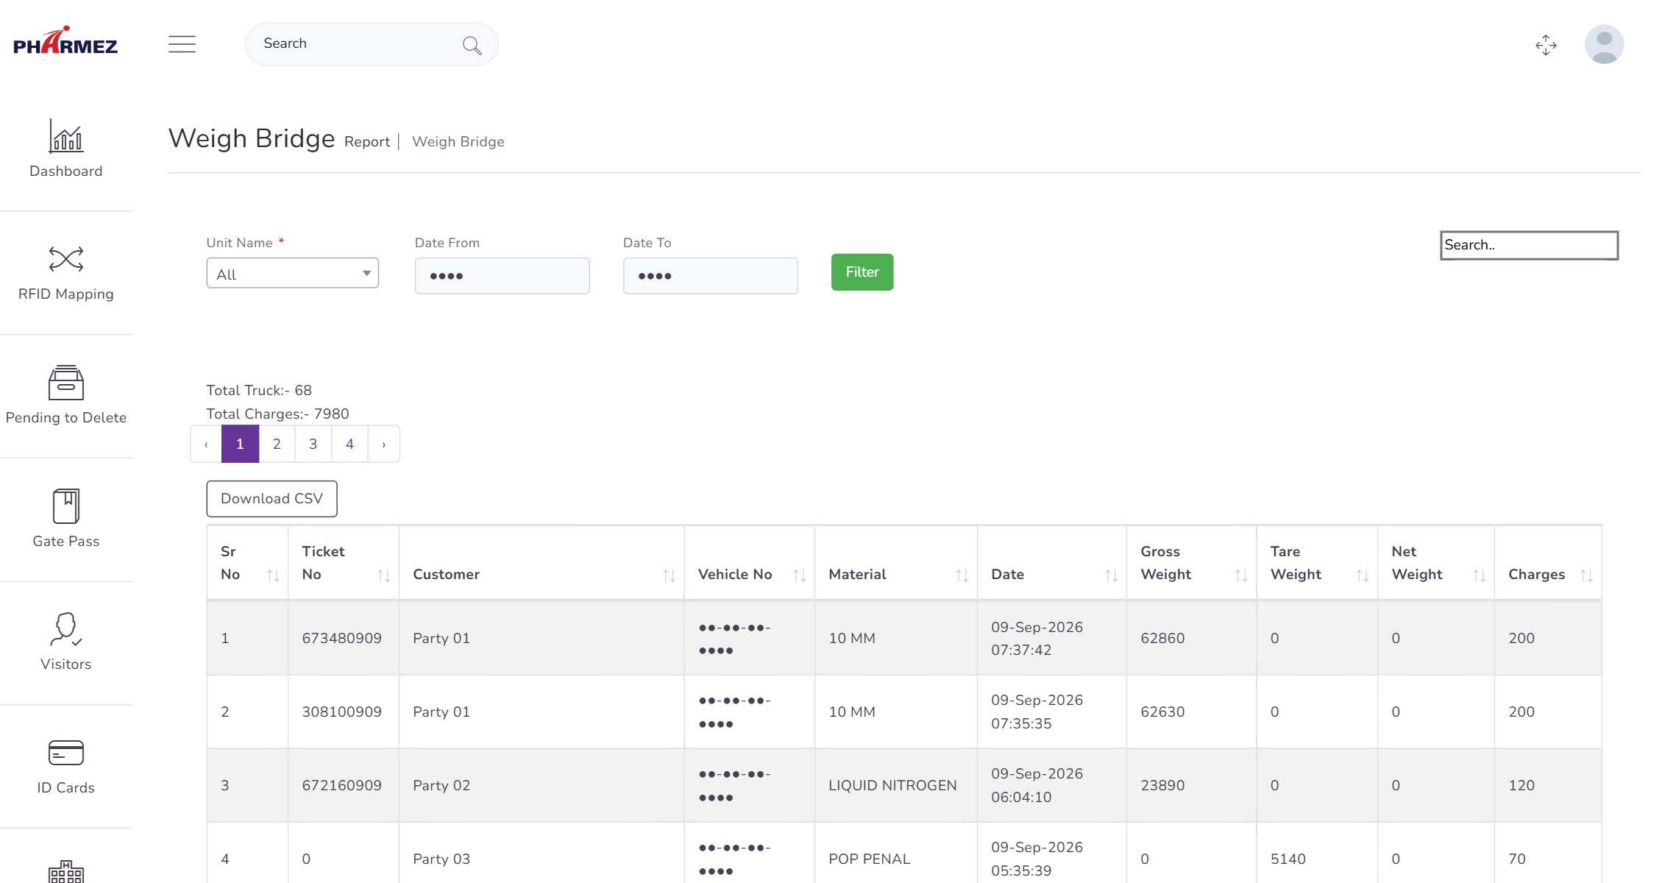Screen dimensions: 1676x883
Task: Go to next page arrow
Action: (x=384, y=444)
